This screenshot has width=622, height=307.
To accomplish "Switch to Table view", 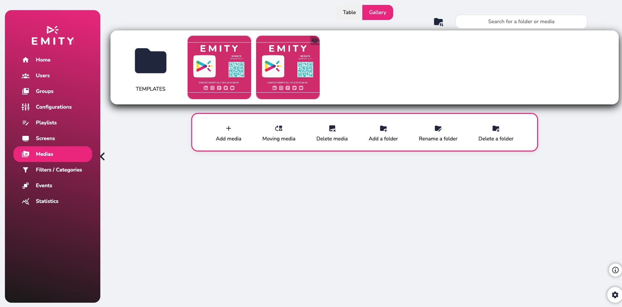I will 349,12.
